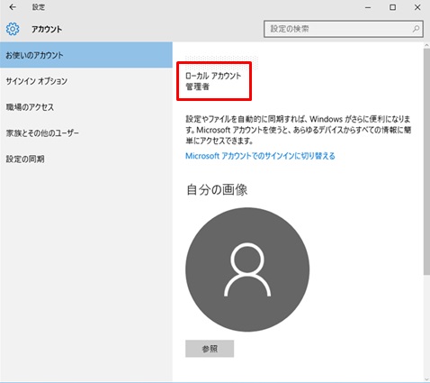Maximize the settings window
Image resolution: width=430 pixels, height=383 pixels.
(x=392, y=7)
